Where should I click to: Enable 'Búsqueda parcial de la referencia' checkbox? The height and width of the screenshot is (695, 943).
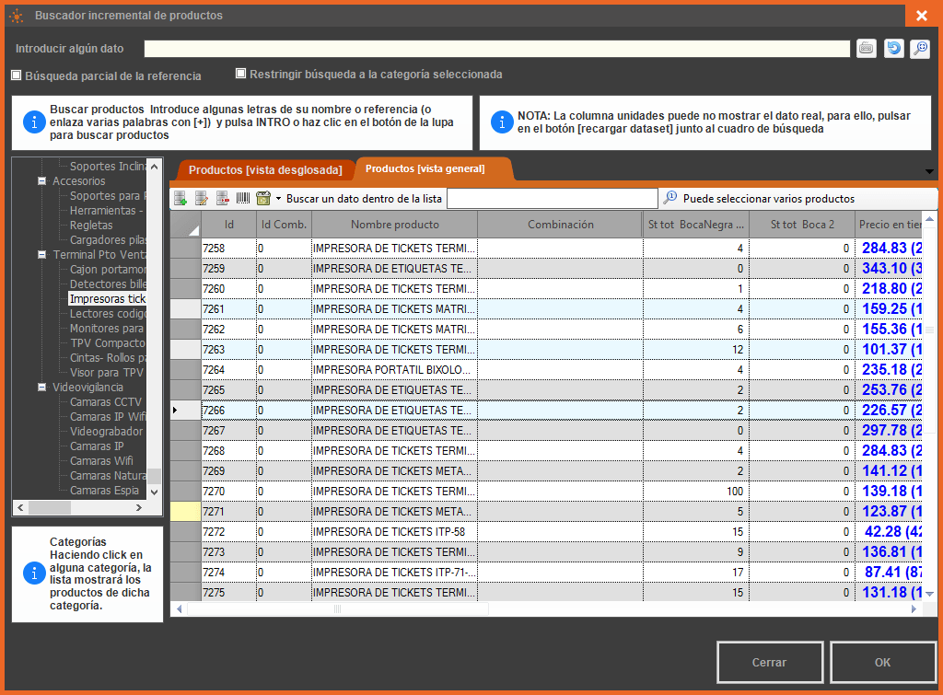(17, 75)
